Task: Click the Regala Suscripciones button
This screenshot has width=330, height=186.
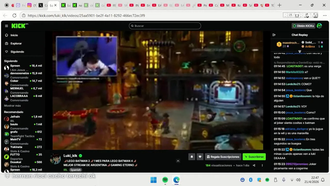Action: coord(223,157)
